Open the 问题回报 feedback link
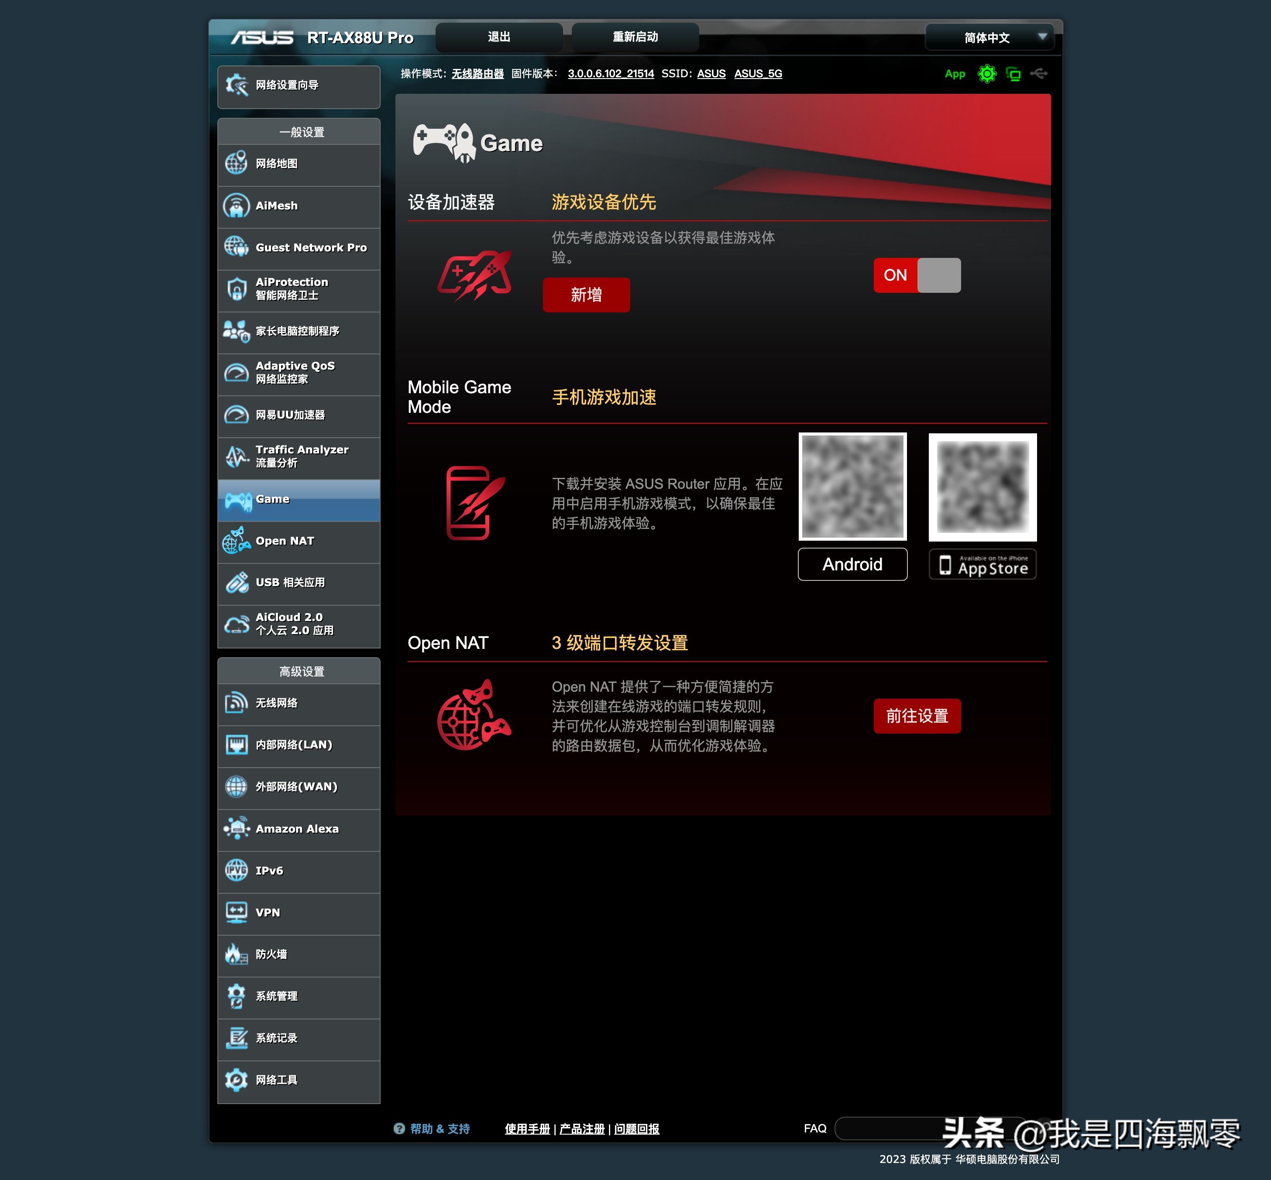Screen dimensions: 1271x1180 tap(636, 1129)
